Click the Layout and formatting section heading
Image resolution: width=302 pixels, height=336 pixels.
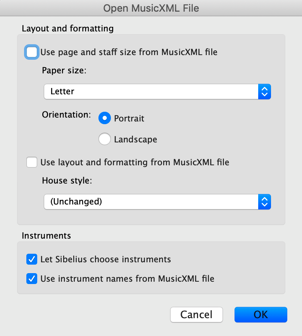click(x=67, y=28)
